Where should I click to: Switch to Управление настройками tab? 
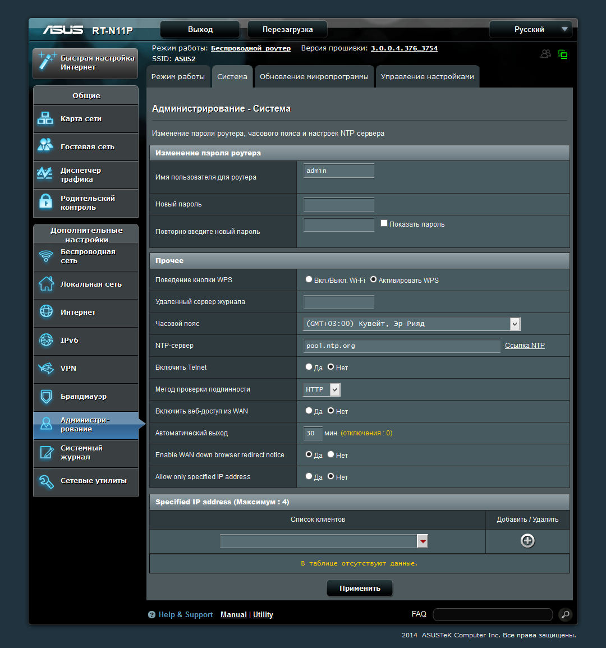(428, 76)
